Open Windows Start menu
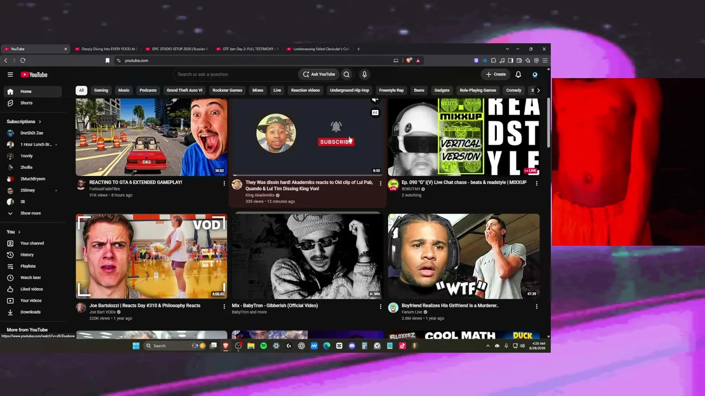Image resolution: width=705 pixels, height=396 pixels. click(x=136, y=346)
